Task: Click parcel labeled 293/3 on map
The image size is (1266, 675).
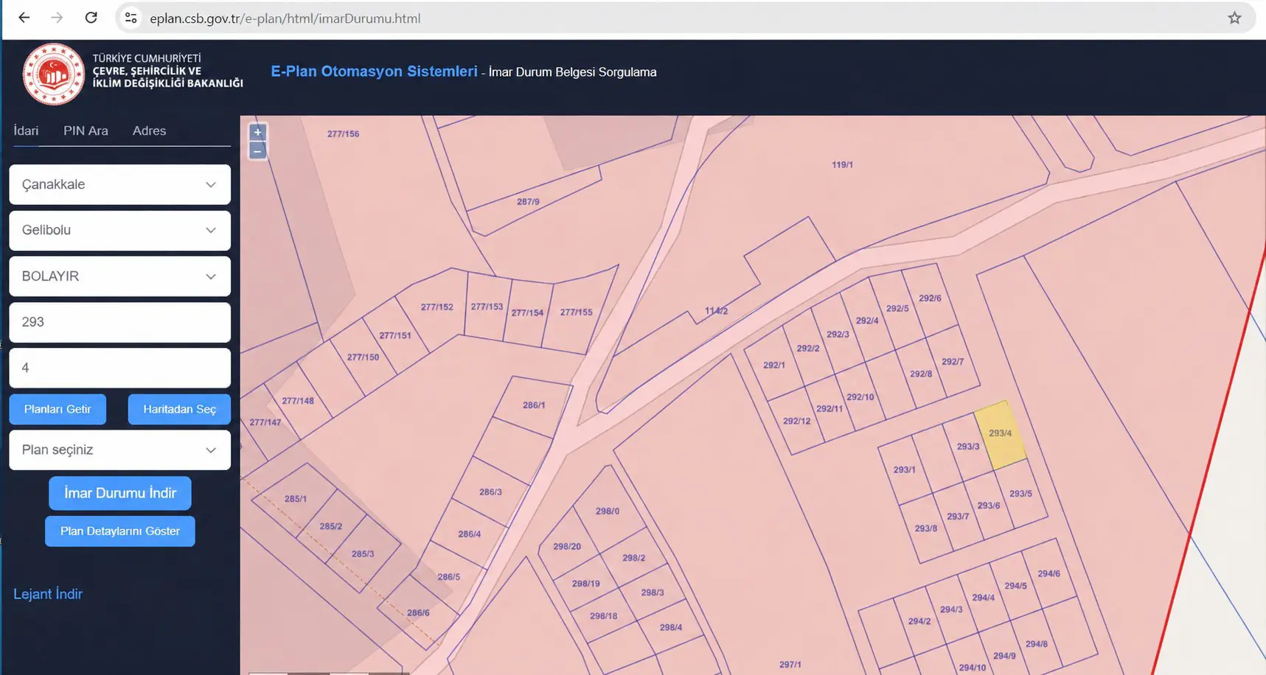Action: (967, 445)
